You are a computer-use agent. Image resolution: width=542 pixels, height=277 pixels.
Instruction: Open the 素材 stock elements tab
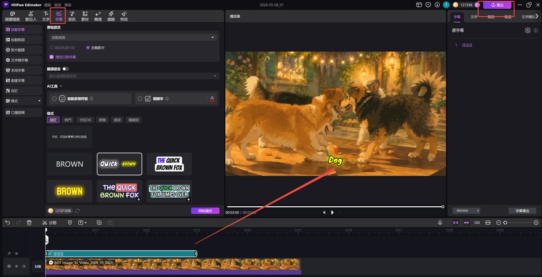85,16
